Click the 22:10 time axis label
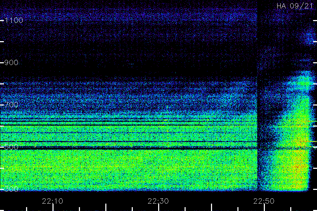Screen dimensions: 317x211 52,201
